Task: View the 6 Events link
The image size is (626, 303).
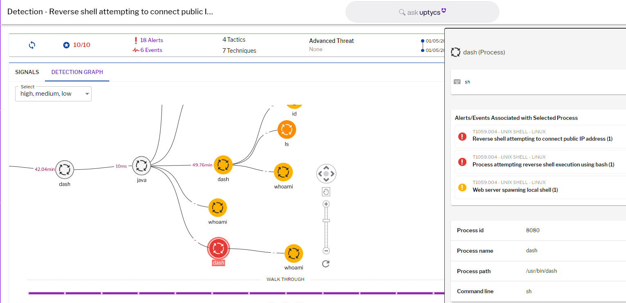Action: [150, 49]
